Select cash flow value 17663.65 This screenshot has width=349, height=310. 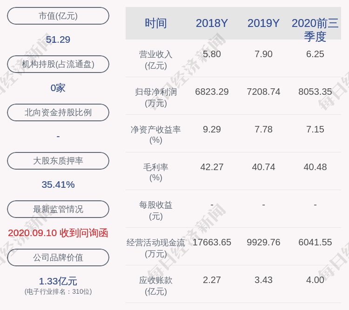[x=212, y=242]
